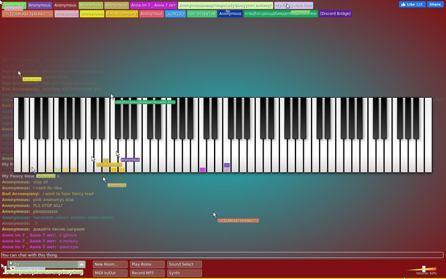Click chat message 'harukatah adeoni alohenu mede hallem'

point(74,218)
